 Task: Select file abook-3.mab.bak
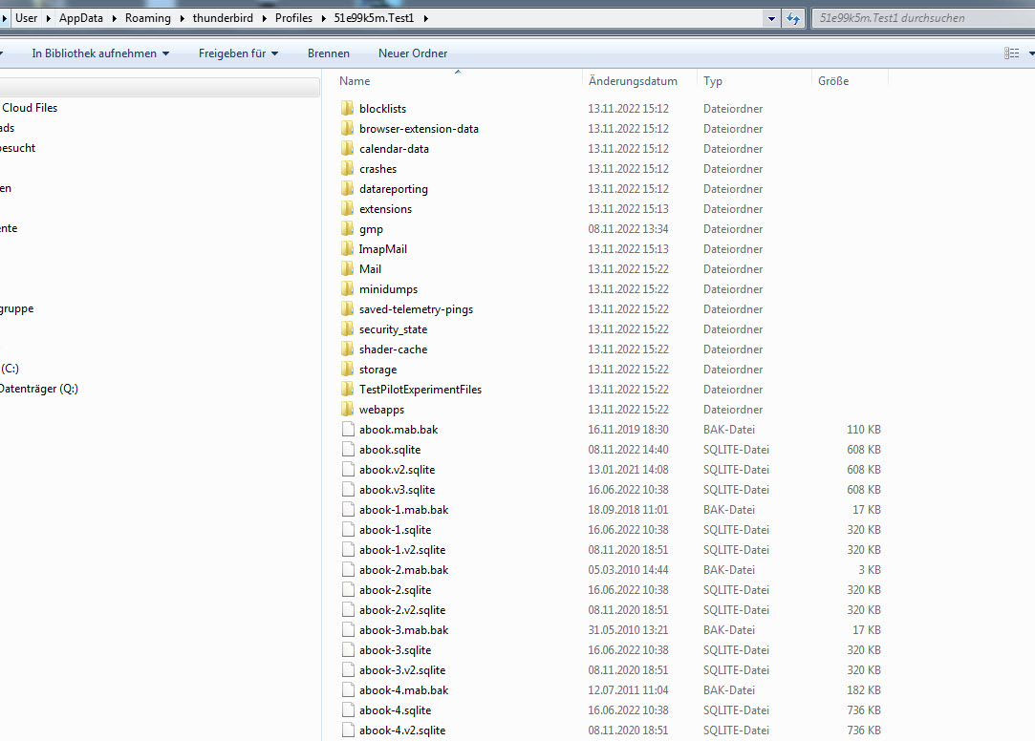pyautogui.click(x=403, y=629)
